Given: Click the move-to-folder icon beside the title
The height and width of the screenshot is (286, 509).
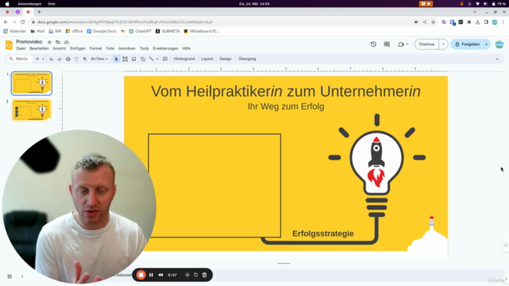Looking at the screenshot, I should pos(58,42).
